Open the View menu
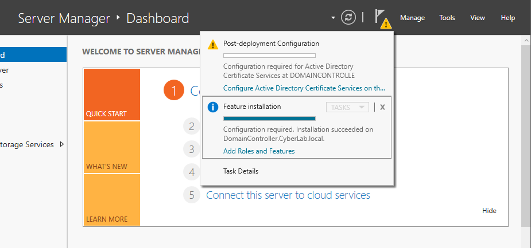This screenshot has width=531, height=248. click(478, 18)
